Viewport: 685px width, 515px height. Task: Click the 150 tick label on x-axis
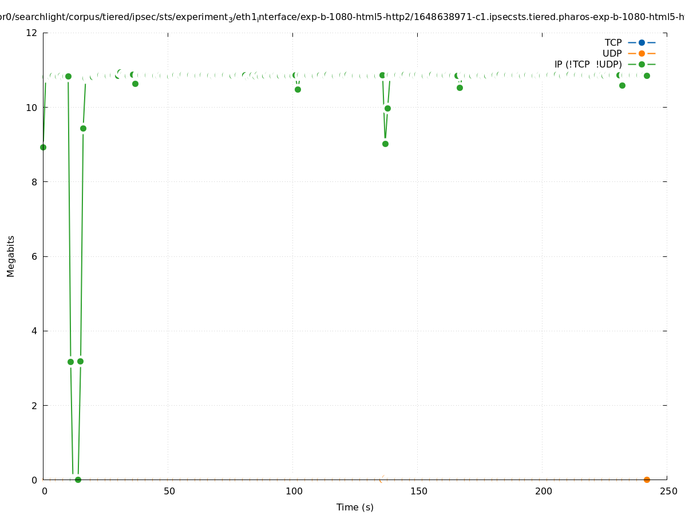418,492
